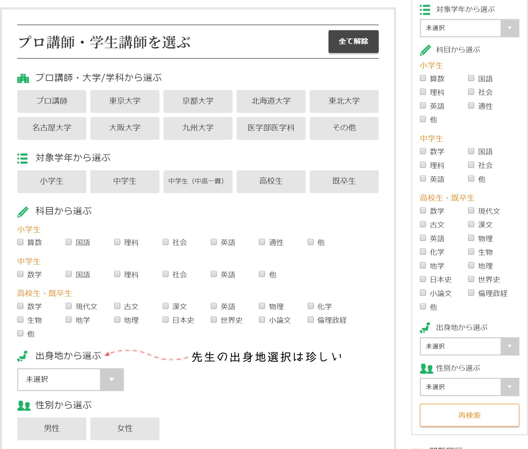This screenshot has height=449, width=528.
Task: Check 古文 in main form
Action: [x=117, y=306]
